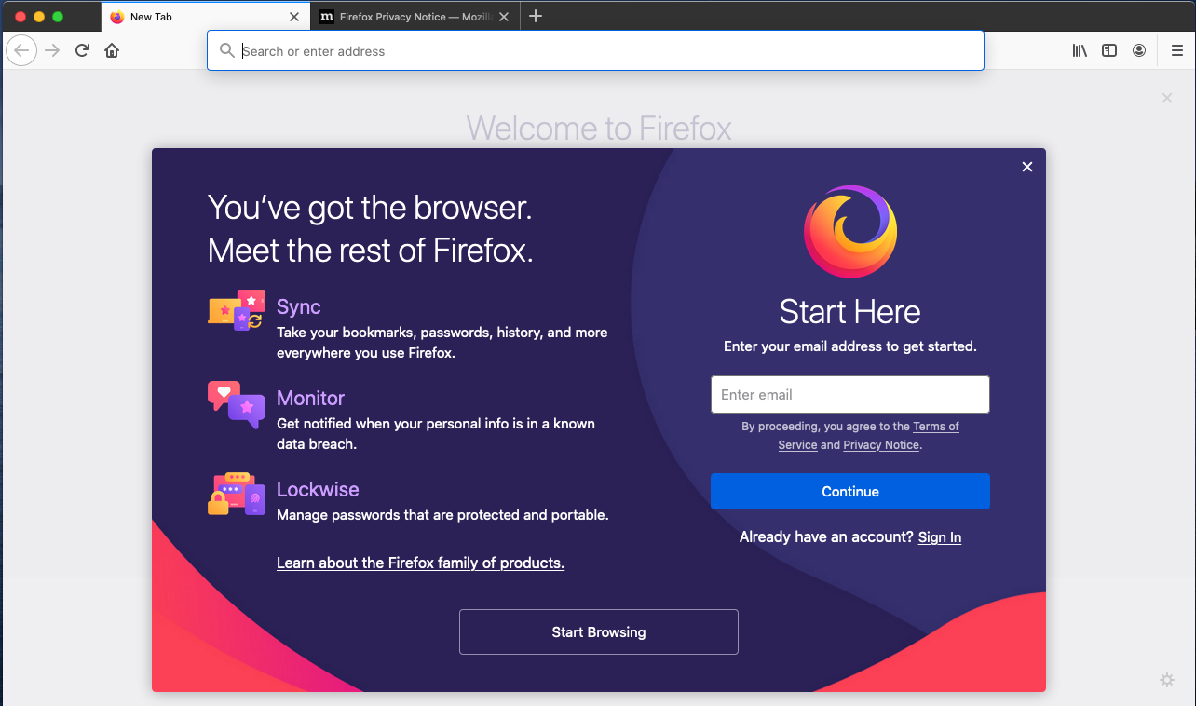Click the forward navigation arrow
Image resolution: width=1196 pixels, height=706 pixels.
(x=52, y=50)
